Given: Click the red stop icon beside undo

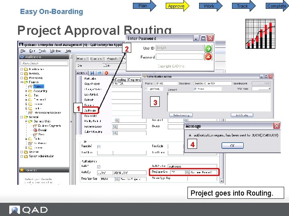Looking at the screenshot, I should tap(106, 73).
